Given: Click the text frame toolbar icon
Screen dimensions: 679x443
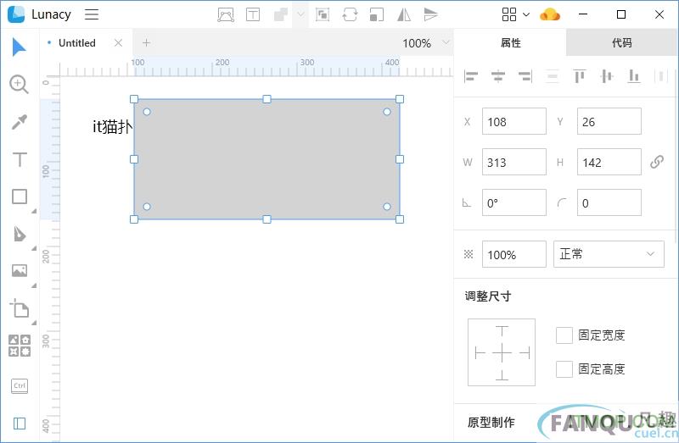Looking at the screenshot, I should pos(253,14).
